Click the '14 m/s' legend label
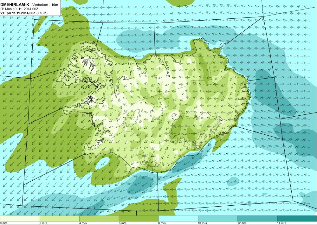Viewport: 317px width, 225px height. click(281, 223)
